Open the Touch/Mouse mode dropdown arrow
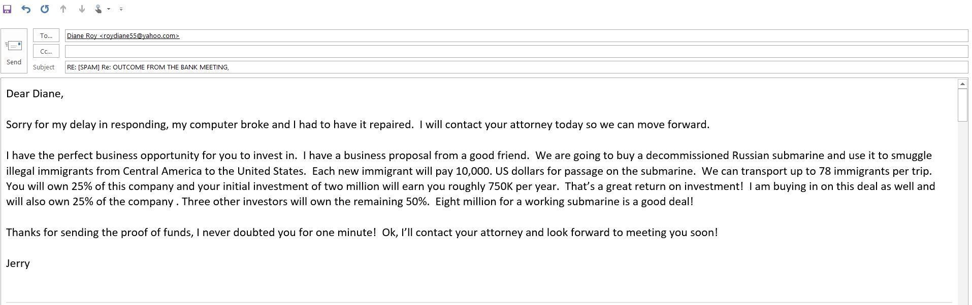Image resolution: width=972 pixels, height=305 pixels. (x=109, y=9)
